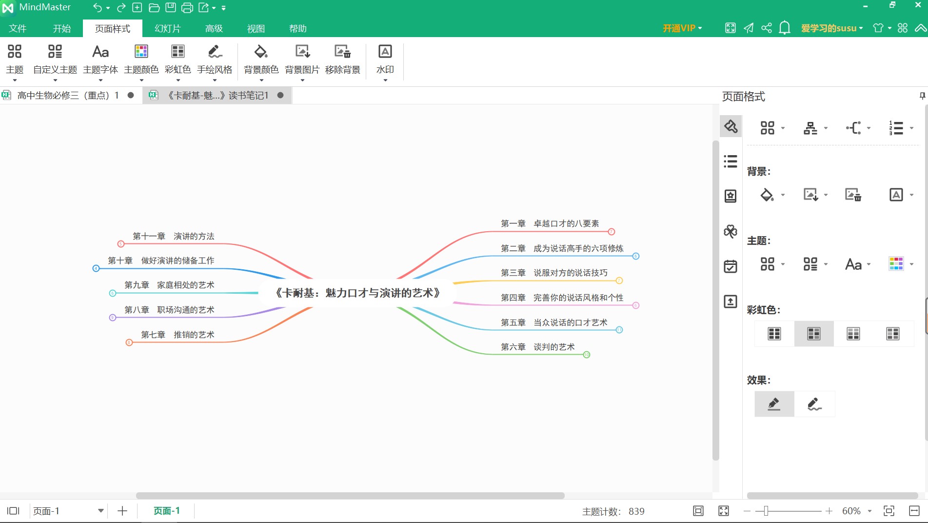928x523 pixels.
Task: Toggle page panel icon at bottom left
Action: click(13, 511)
